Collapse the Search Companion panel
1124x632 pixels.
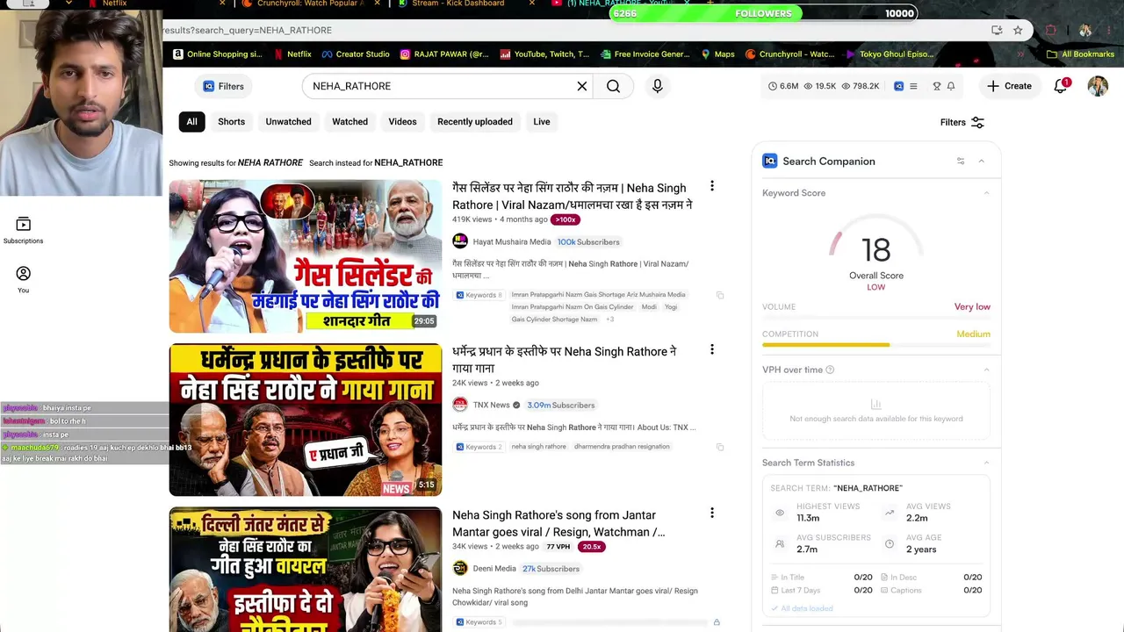pos(981,162)
